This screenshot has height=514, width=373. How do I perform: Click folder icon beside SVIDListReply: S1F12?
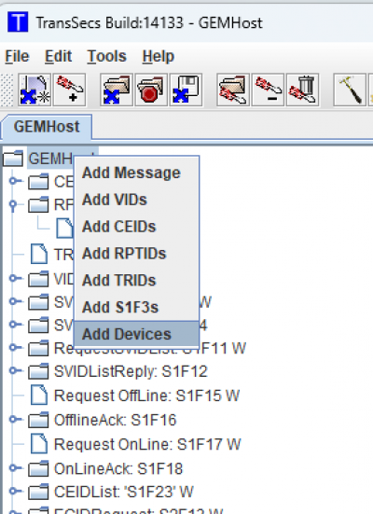pyautogui.click(x=38, y=371)
